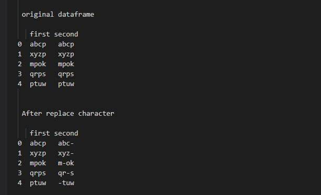Screen dimensions: 321x195
Task: Click 'abcp' in original second column
Action: point(66,44)
